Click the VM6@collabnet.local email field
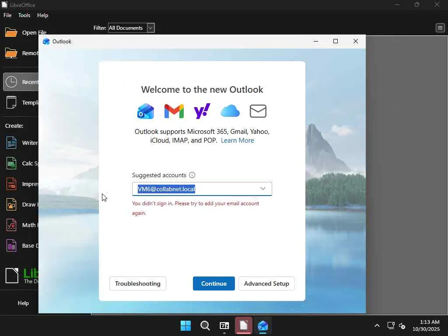The image size is (448, 336). click(202, 189)
